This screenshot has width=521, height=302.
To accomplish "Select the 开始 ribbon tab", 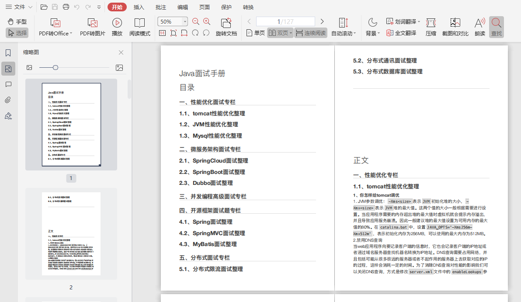I will click(117, 7).
